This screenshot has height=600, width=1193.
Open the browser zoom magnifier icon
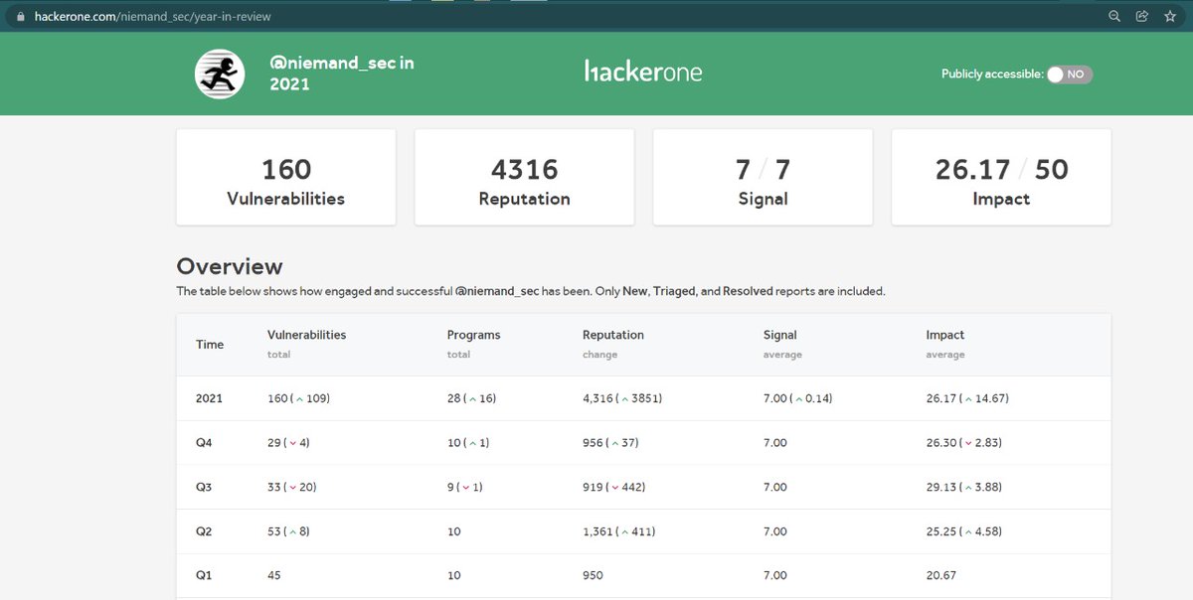[x=1115, y=16]
